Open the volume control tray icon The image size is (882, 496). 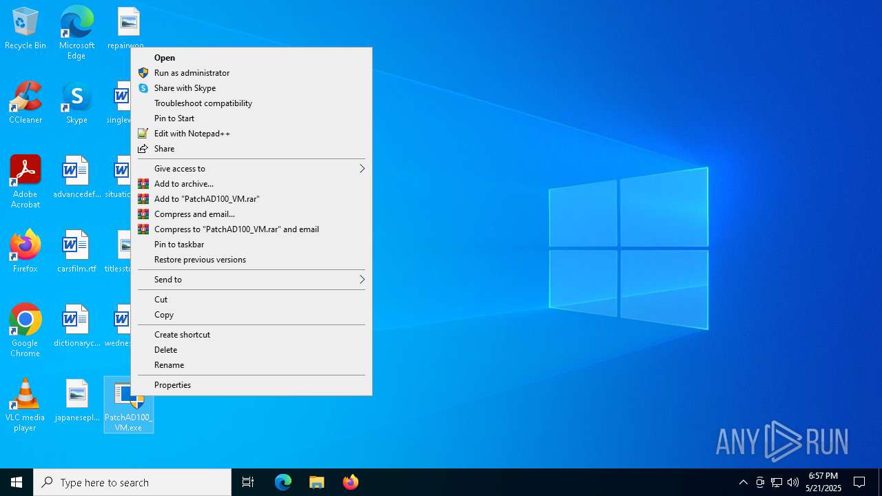[x=793, y=482]
